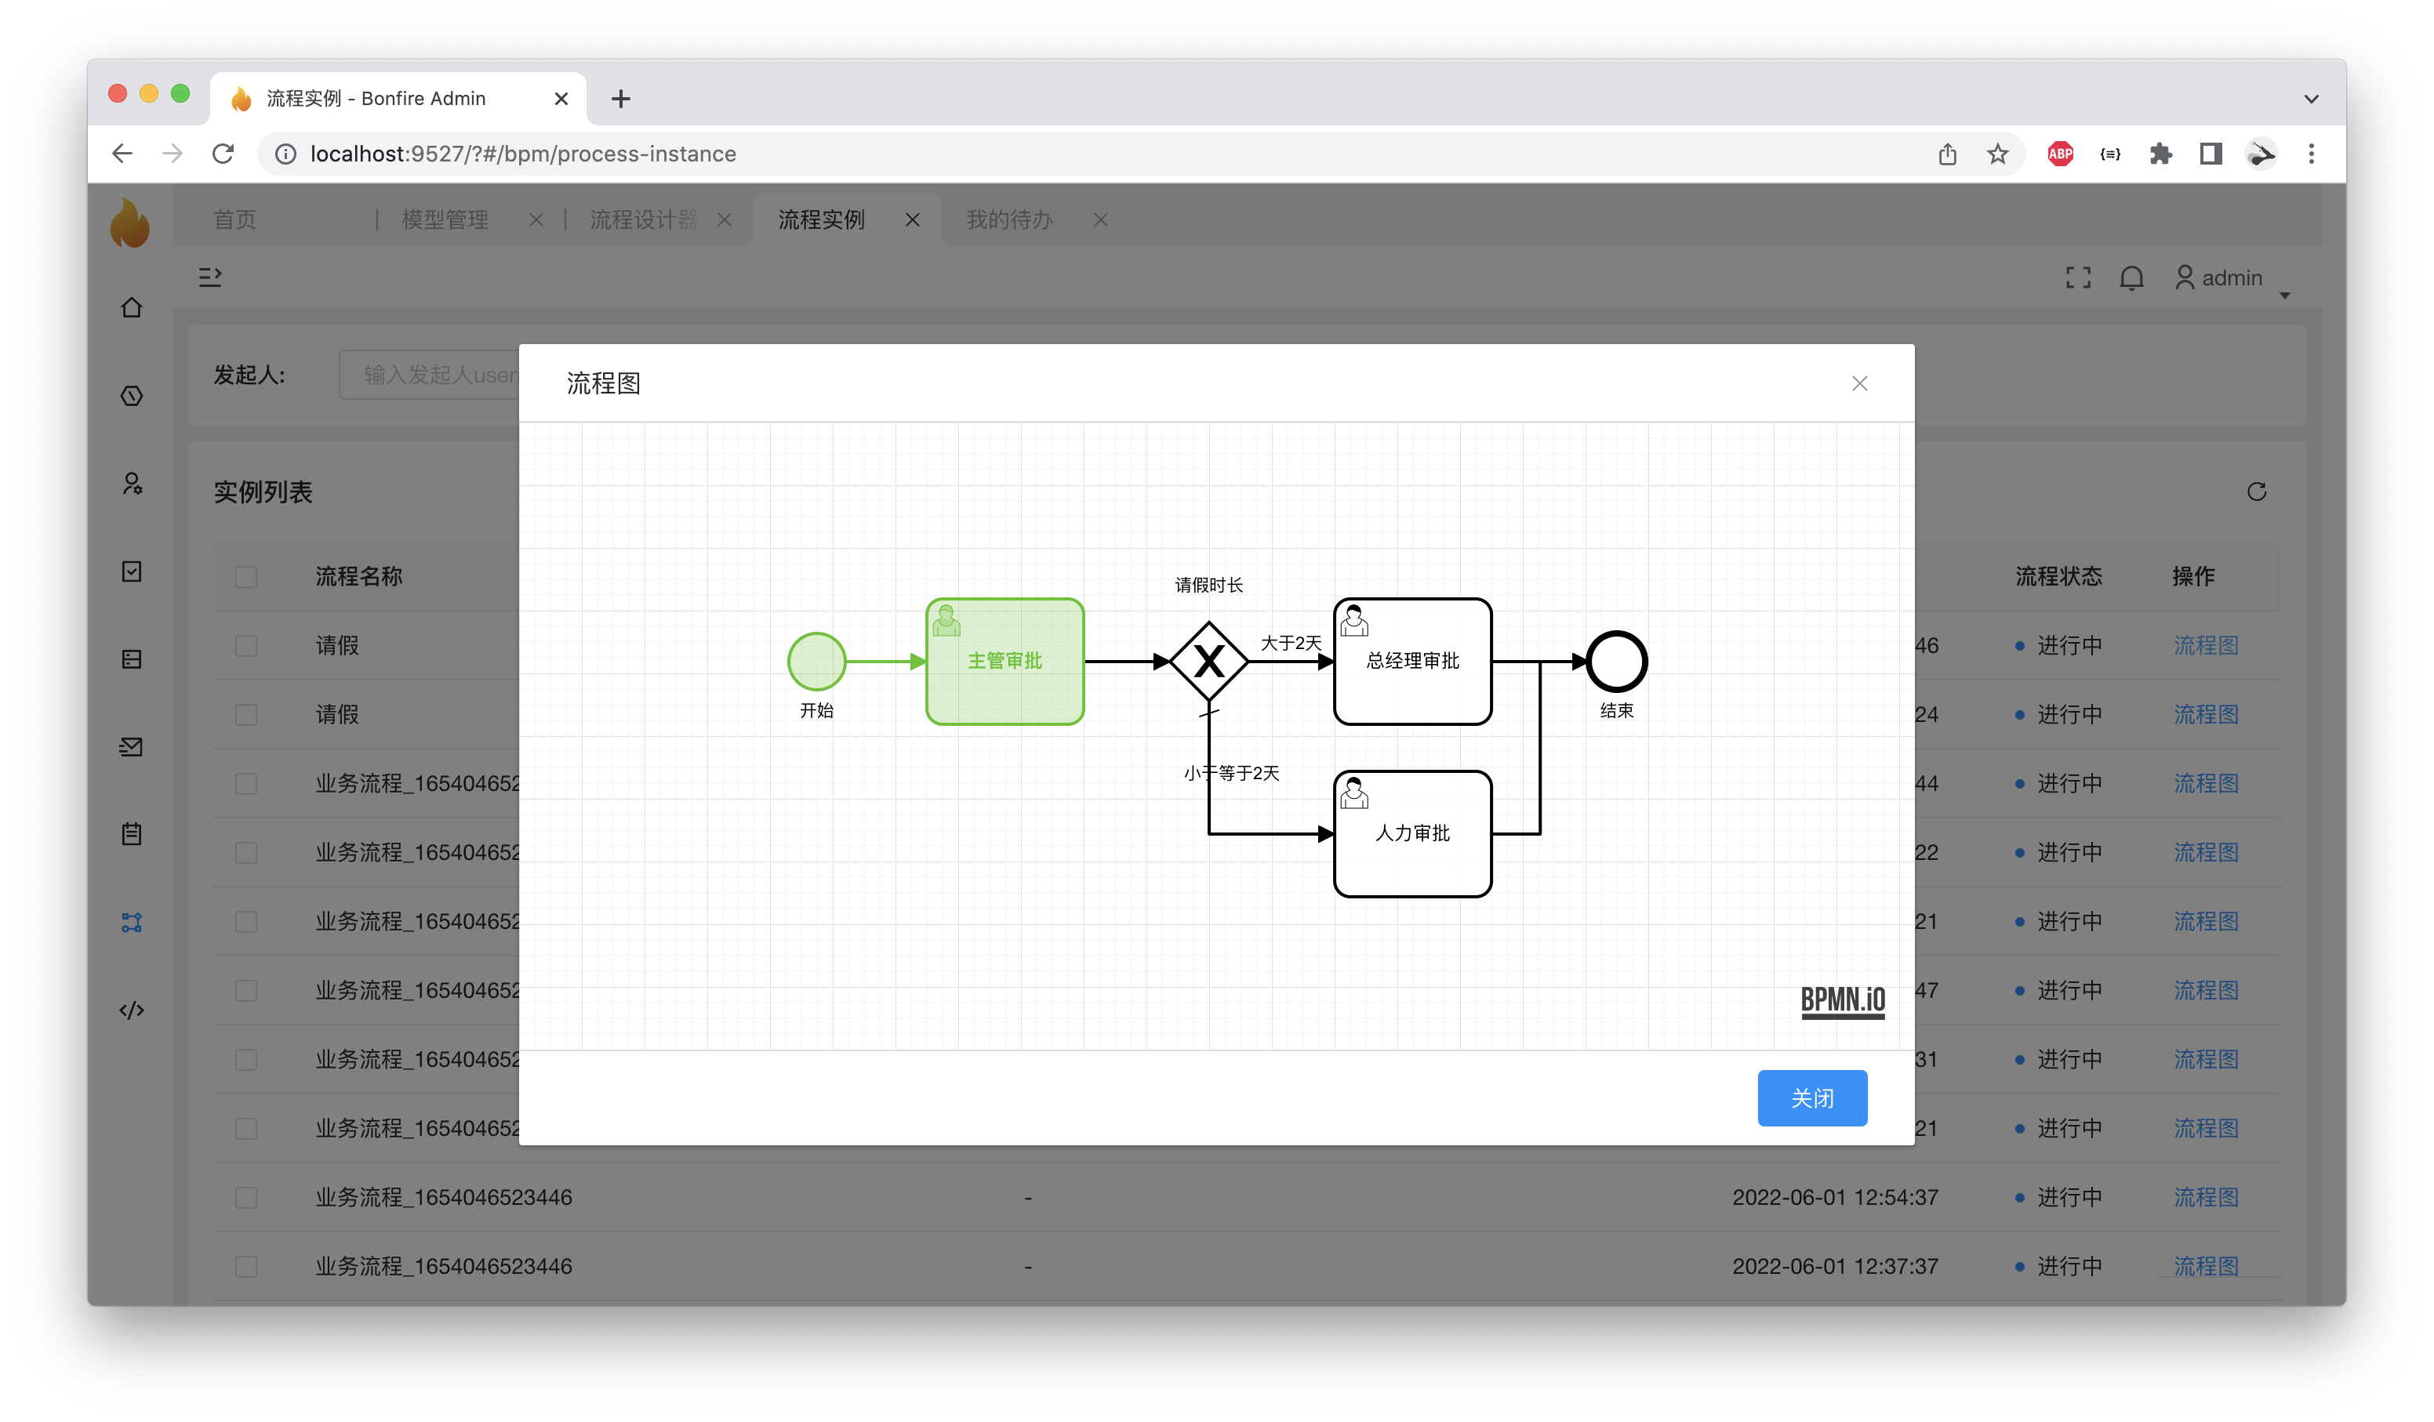Switch to the 我的待办 tab
The image size is (2434, 1422).
click(x=1009, y=220)
